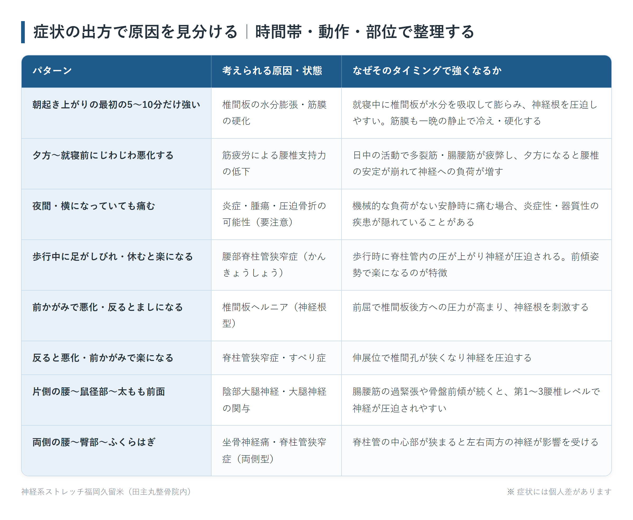Click the explanation '伸展位で椎間孔が狭くなり神経を圧迫する'
The height and width of the screenshot is (520, 633).
pos(476,358)
